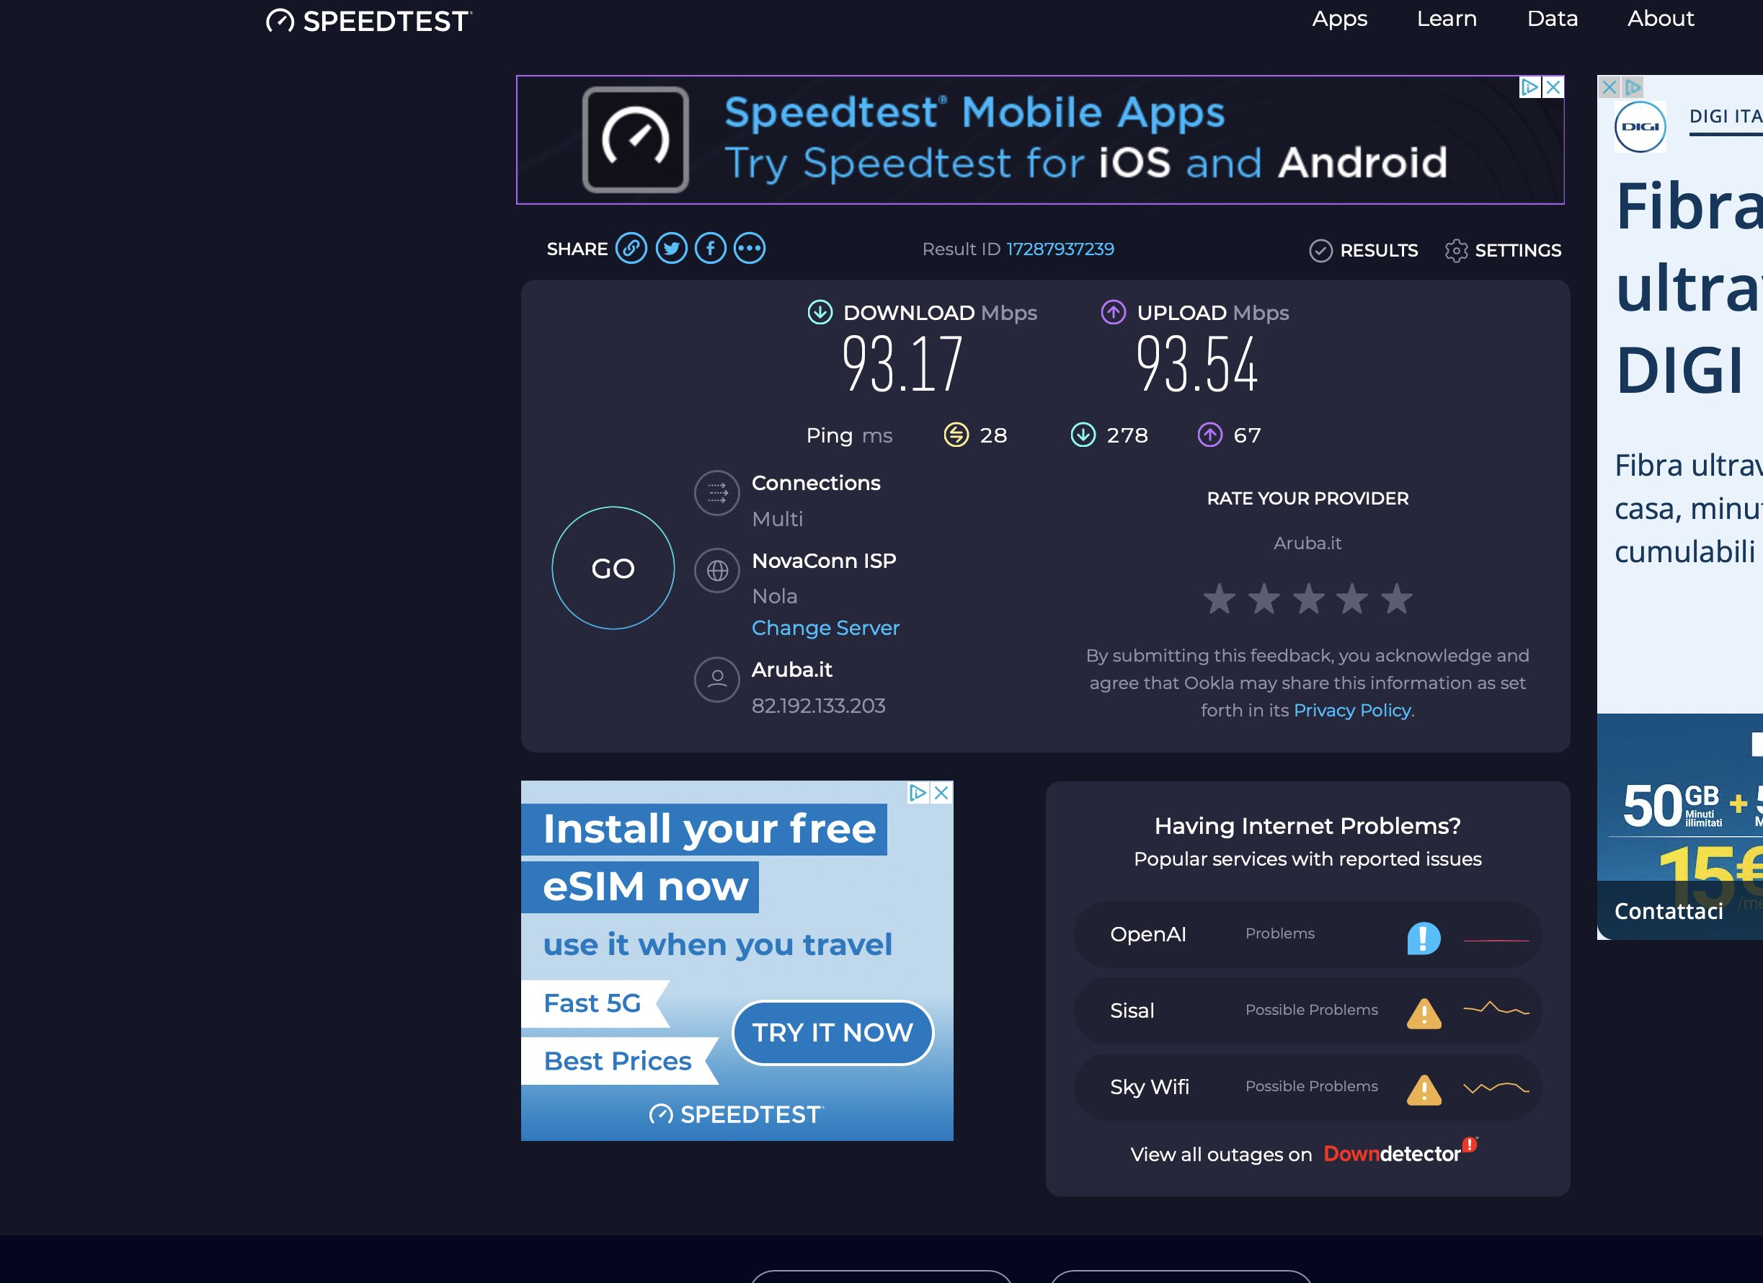Image resolution: width=1763 pixels, height=1283 pixels.
Task: Open the Privacy Policy link
Action: pyautogui.click(x=1351, y=710)
